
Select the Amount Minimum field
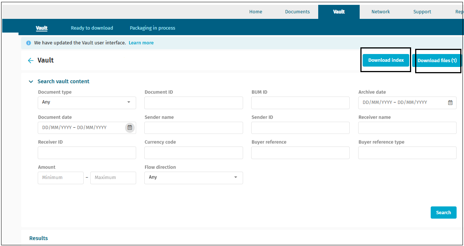click(61, 178)
